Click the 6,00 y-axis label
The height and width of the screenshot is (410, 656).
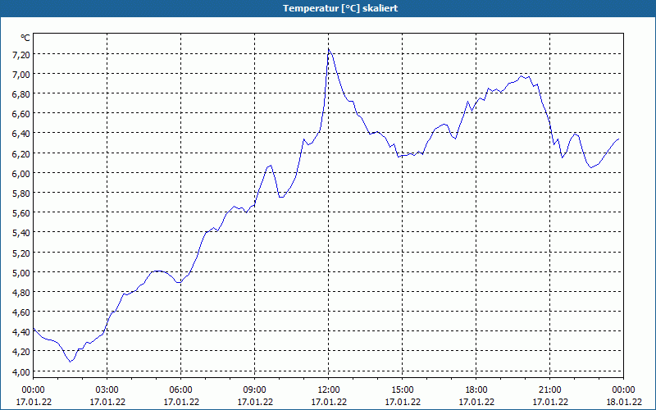tap(21, 174)
